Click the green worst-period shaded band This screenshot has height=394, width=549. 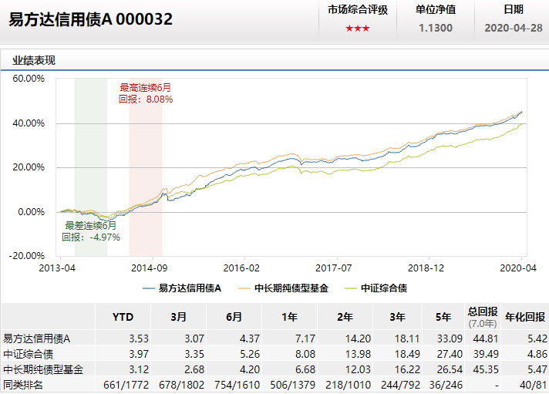coord(91,167)
